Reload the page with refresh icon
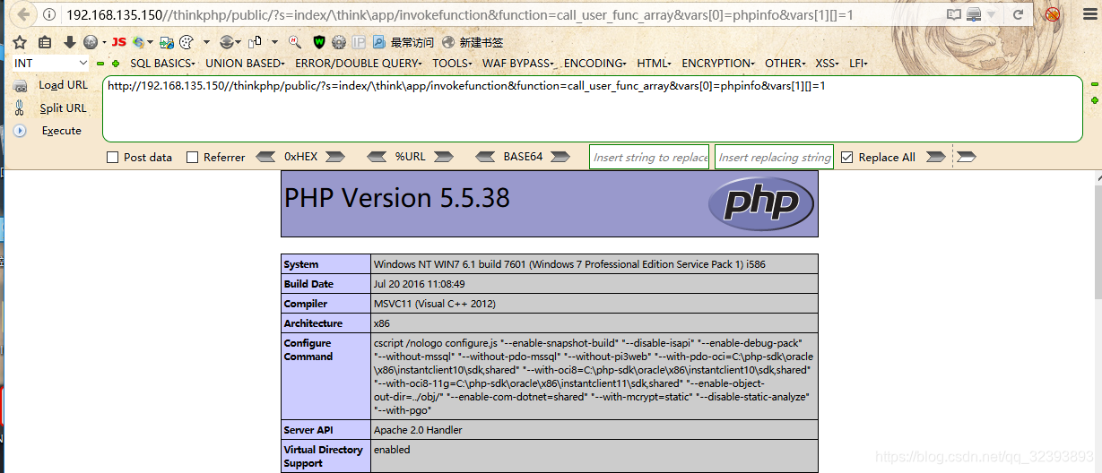Screen dimensions: 1102x473 (x=1018, y=14)
